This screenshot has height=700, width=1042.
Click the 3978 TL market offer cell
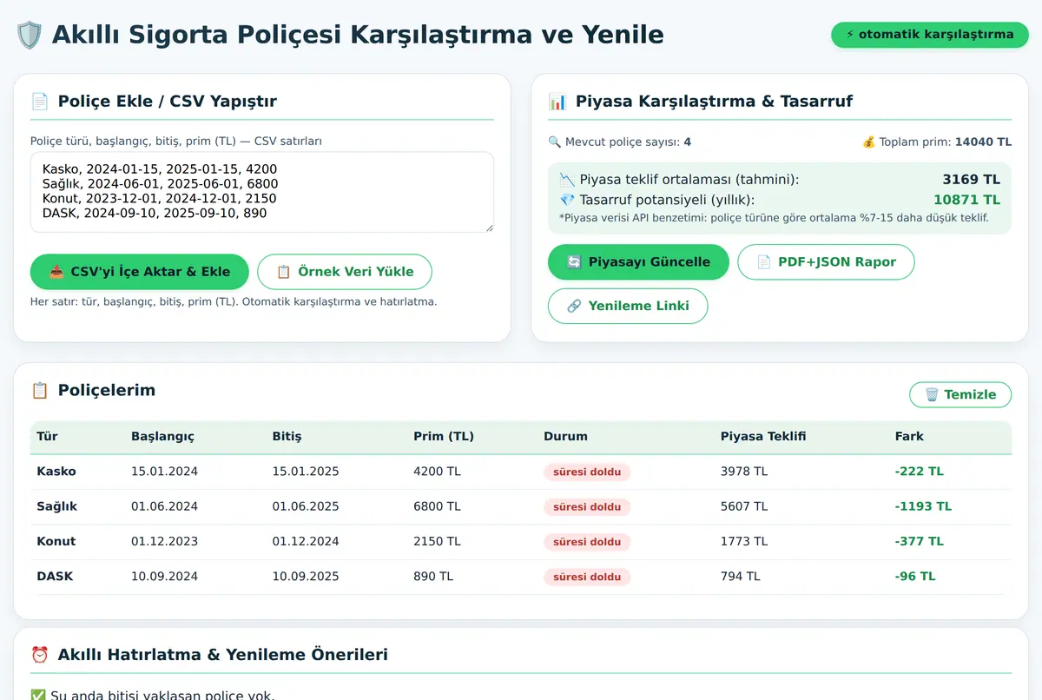744,472
